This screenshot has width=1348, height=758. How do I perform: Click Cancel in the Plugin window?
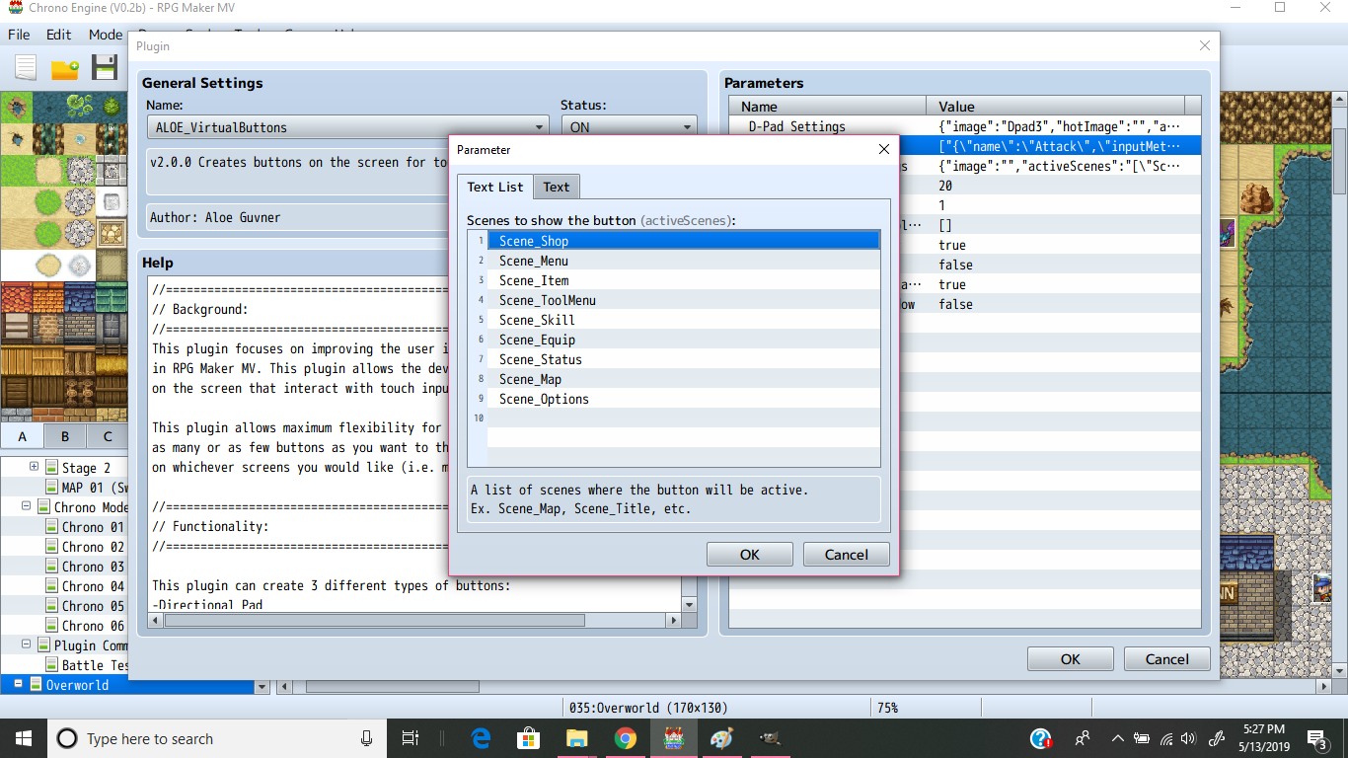point(1167,659)
